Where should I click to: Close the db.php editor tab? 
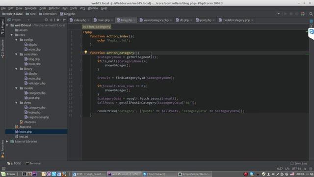(191, 20)
